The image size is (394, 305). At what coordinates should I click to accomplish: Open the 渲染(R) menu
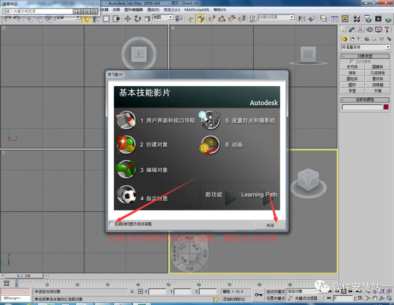[x=153, y=10]
